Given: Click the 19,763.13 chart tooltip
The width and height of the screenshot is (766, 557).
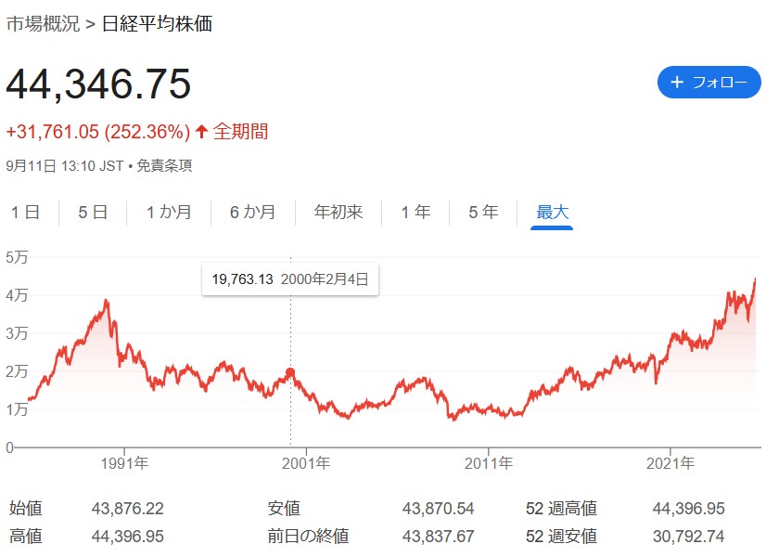Looking at the screenshot, I should (x=290, y=279).
